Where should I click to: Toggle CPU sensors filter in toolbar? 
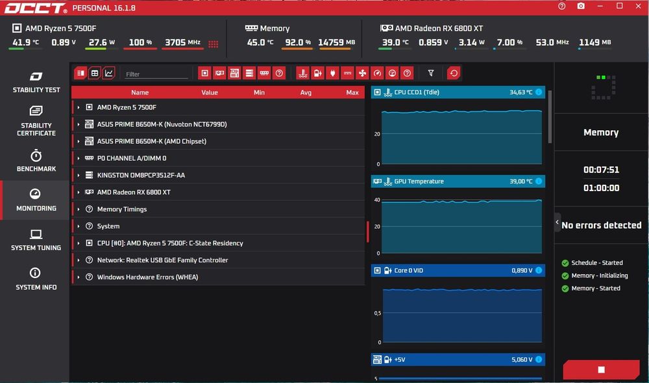pyautogui.click(x=205, y=73)
